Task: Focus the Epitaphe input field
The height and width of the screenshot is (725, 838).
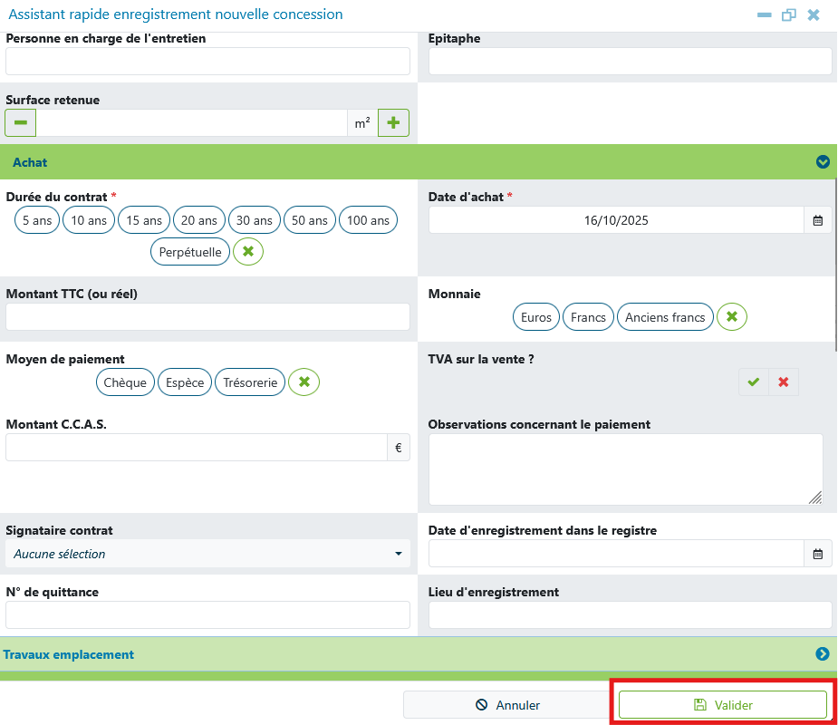Action: coord(631,61)
